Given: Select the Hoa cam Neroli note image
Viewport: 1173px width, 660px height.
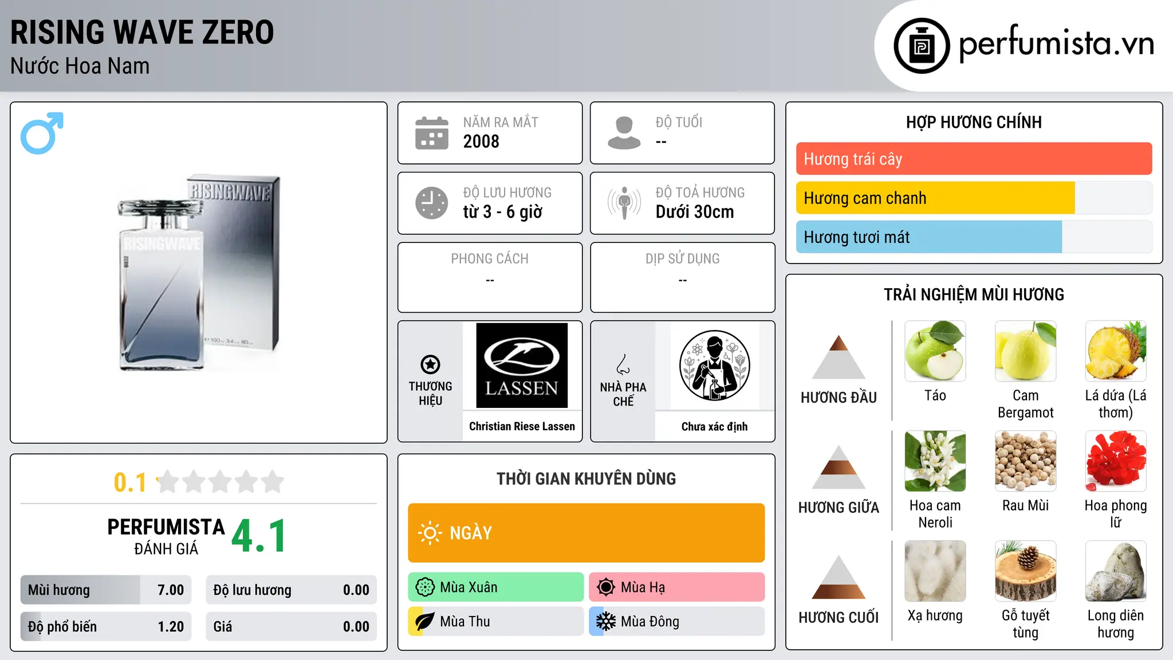Looking at the screenshot, I should pos(935,461).
